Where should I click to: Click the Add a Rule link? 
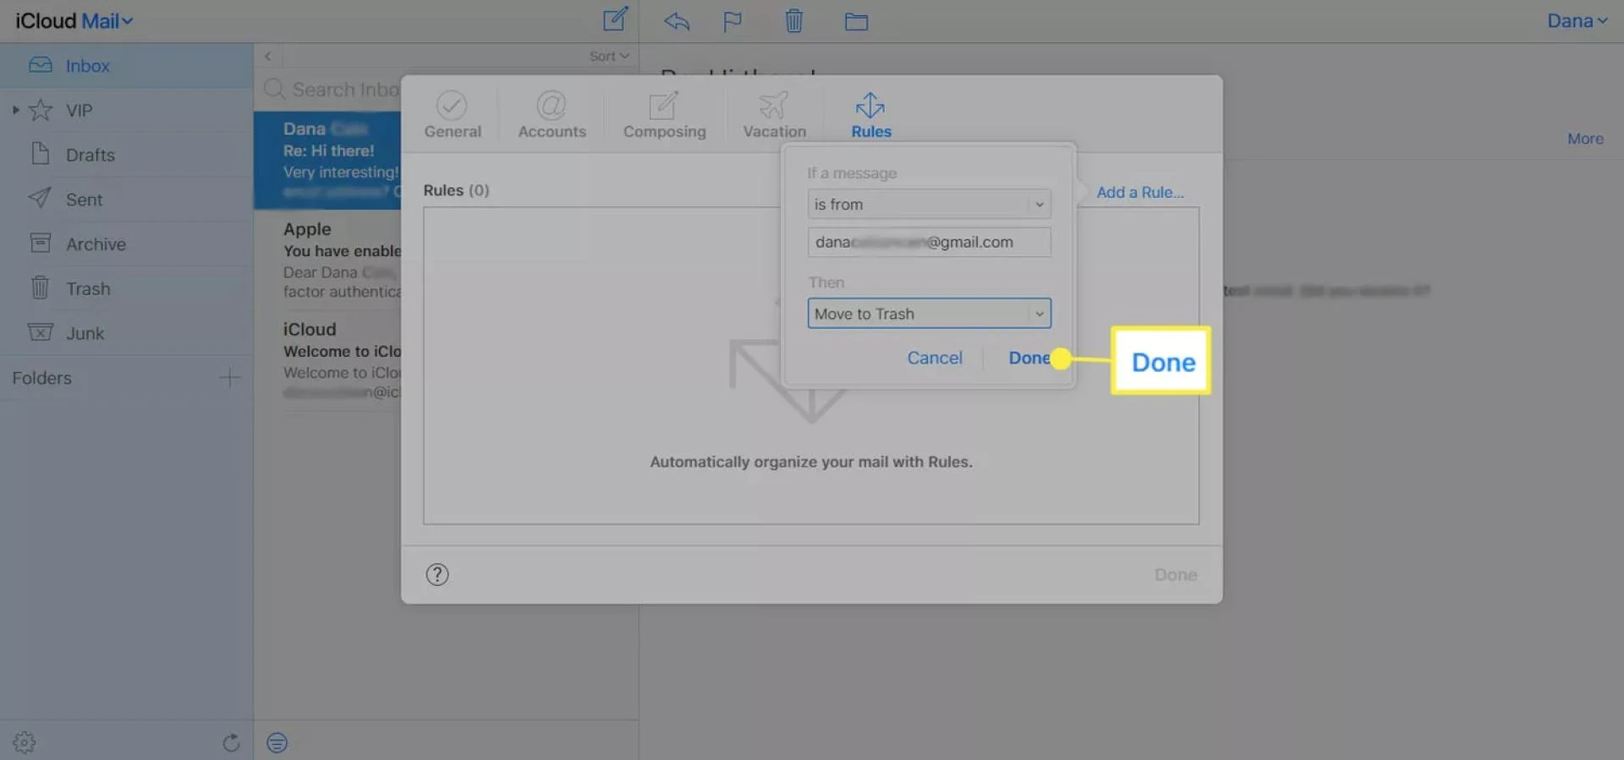(x=1140, y=193)
